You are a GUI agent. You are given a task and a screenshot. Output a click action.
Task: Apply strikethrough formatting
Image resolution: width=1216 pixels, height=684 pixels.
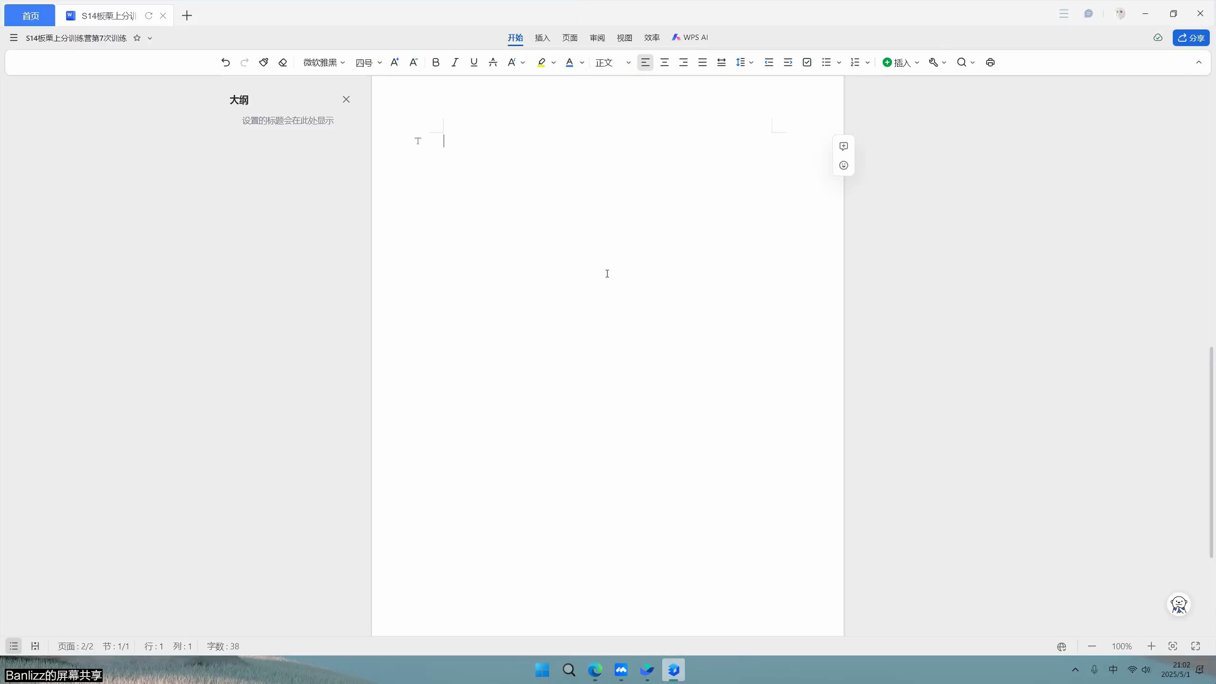[493, 62]
